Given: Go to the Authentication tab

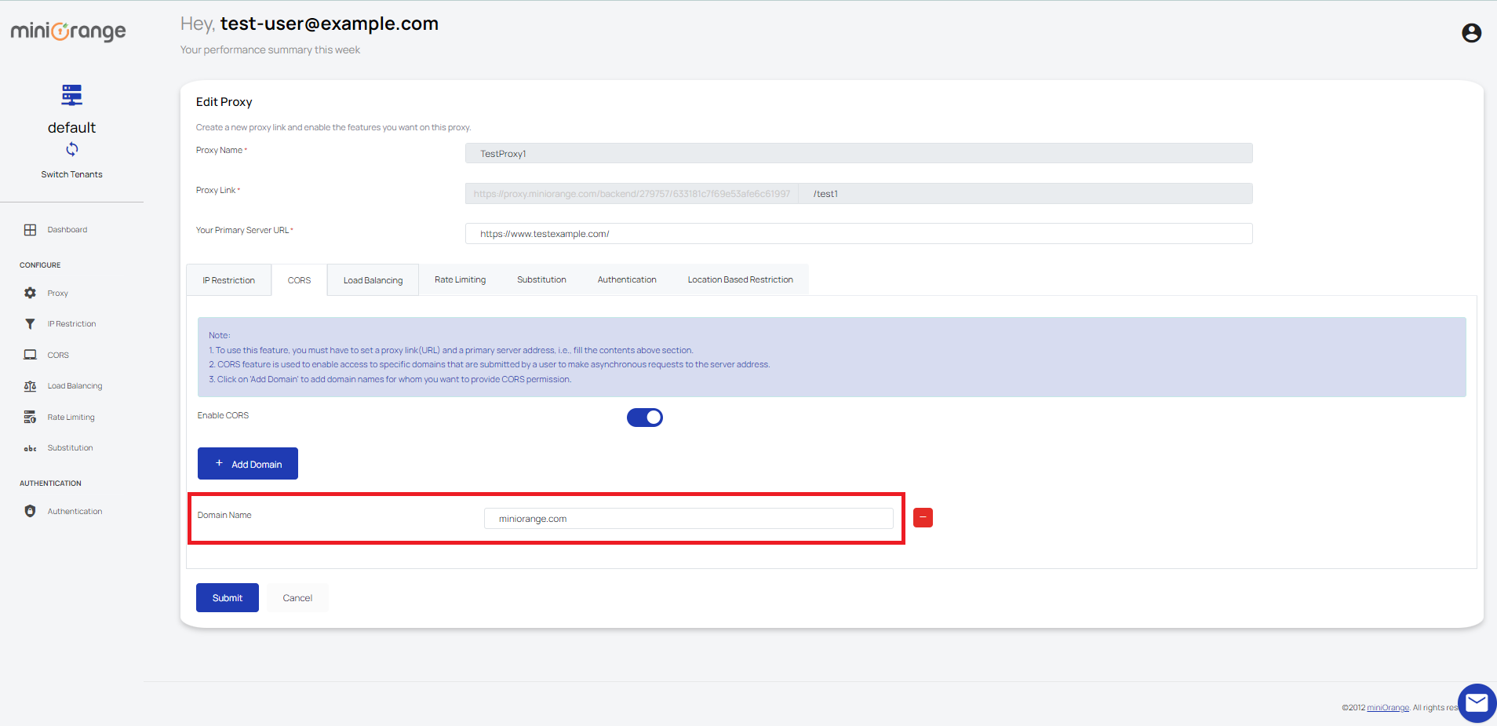Looking at the screenshot, I should coord(627,279).
